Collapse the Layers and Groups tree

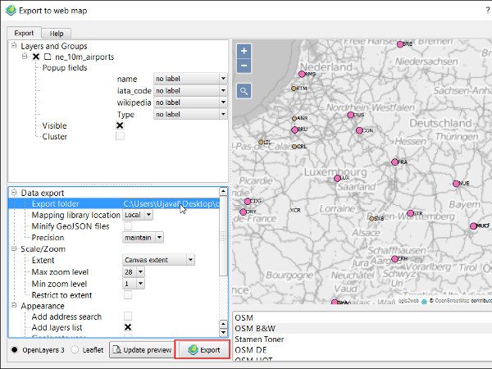coord(14,46)
